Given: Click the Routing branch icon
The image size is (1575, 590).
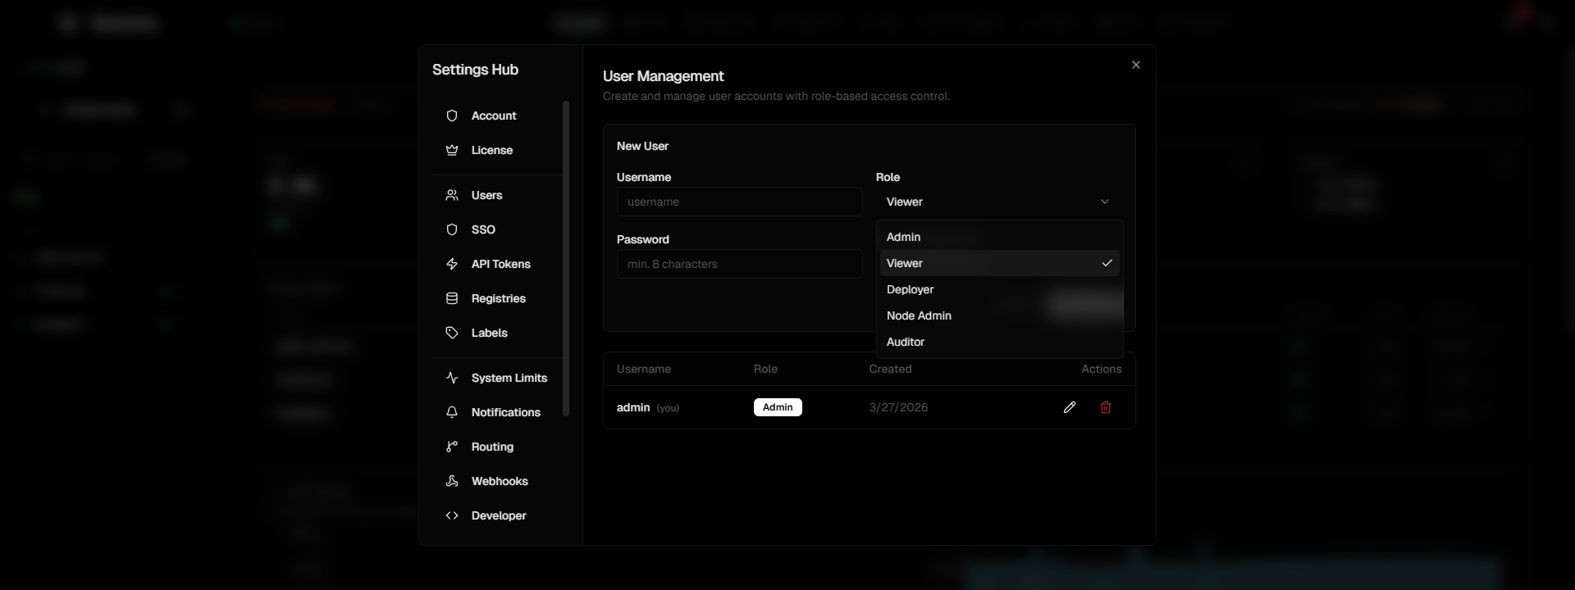Looking at the screenshot, I should pos(451,447).
